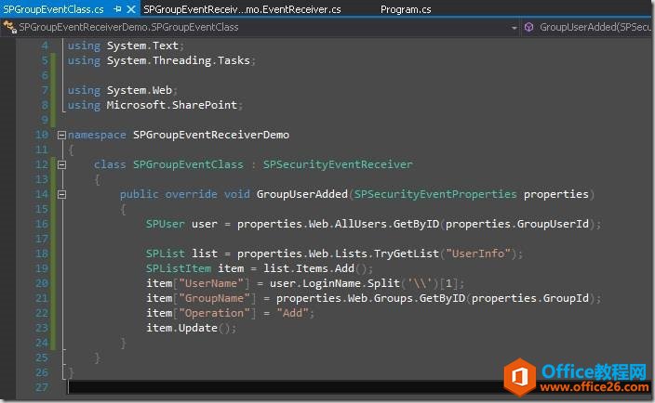Place cursor on empty line 27

click(359, 387)
